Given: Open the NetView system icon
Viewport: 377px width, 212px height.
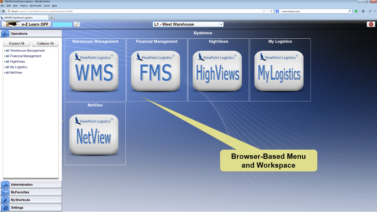Looking at the screenshot, I should click(x=94, y=135).
